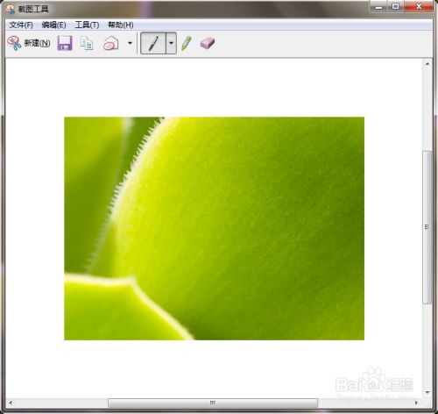The height and width of the screenshot is (414, 438).
Task: Click the horizontal scrollbar right arrow
Action: [x=416, y=403]
